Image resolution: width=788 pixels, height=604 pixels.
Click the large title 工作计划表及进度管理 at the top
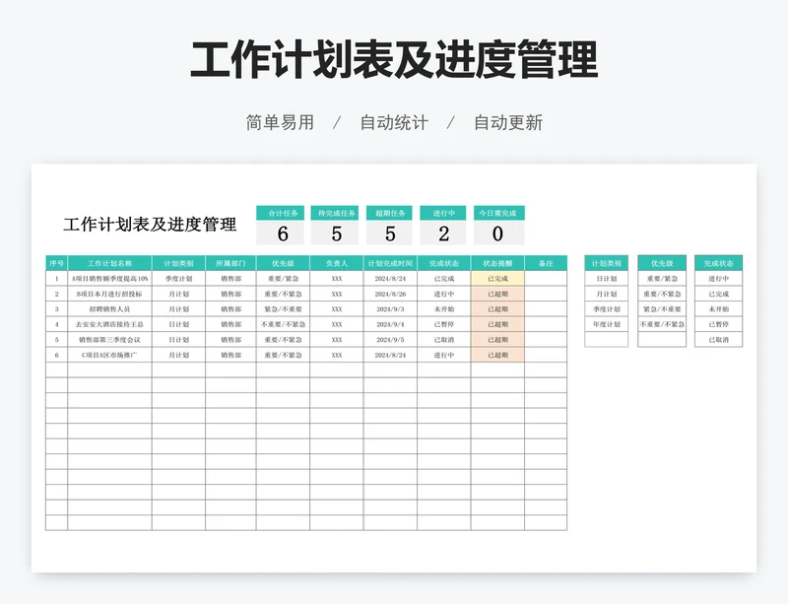coord(394,60)
